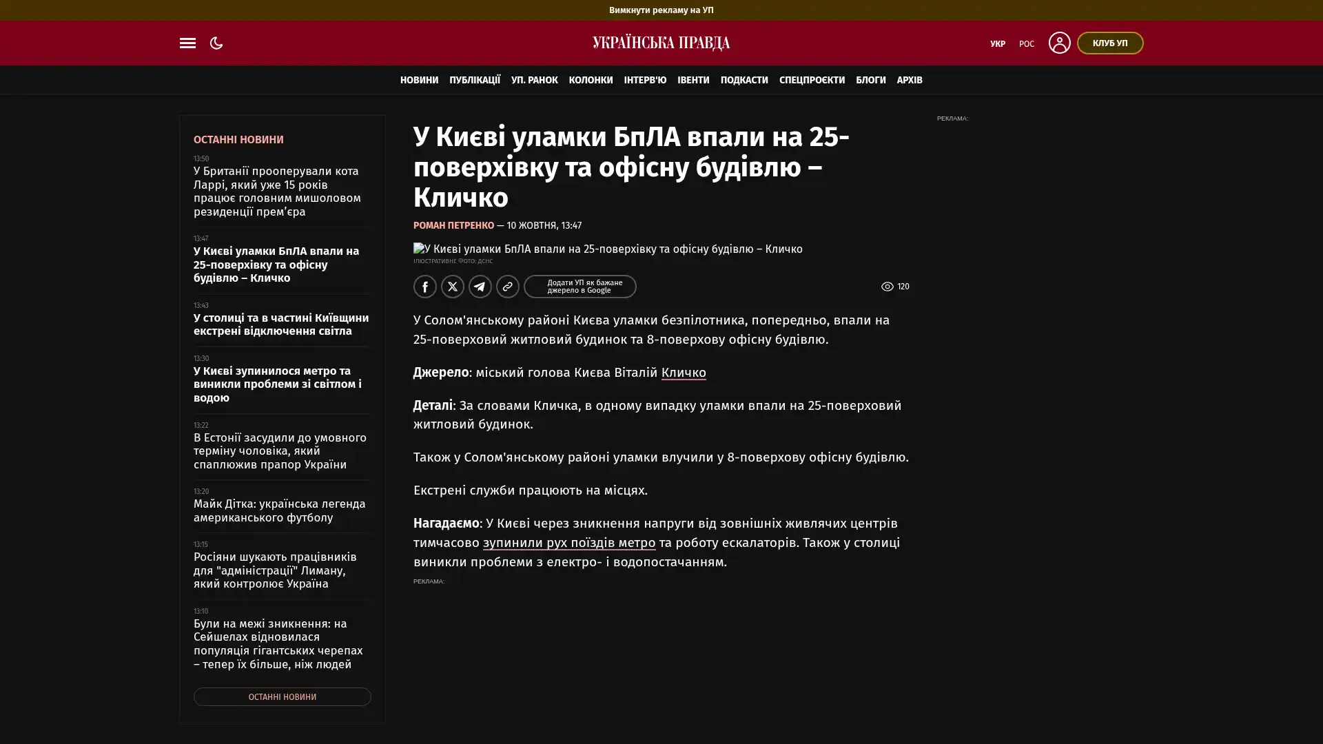Click the bottom ОСТАННІ НОВИНИ button
1323x744 pixels.
(x=282, y=697)
